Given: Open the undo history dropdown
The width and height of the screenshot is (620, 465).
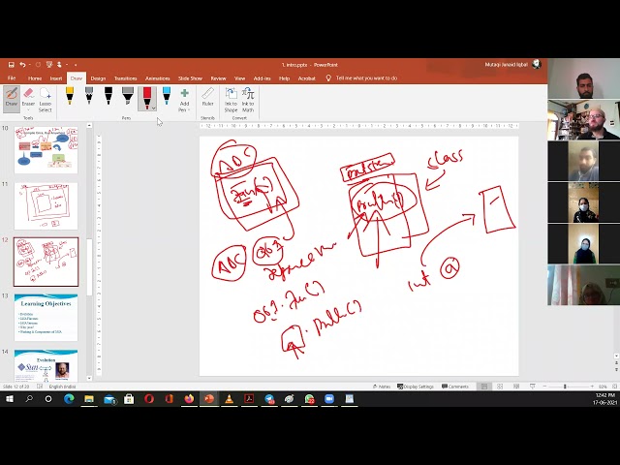Looking at the screenshot, I should [x=30, y=65].
